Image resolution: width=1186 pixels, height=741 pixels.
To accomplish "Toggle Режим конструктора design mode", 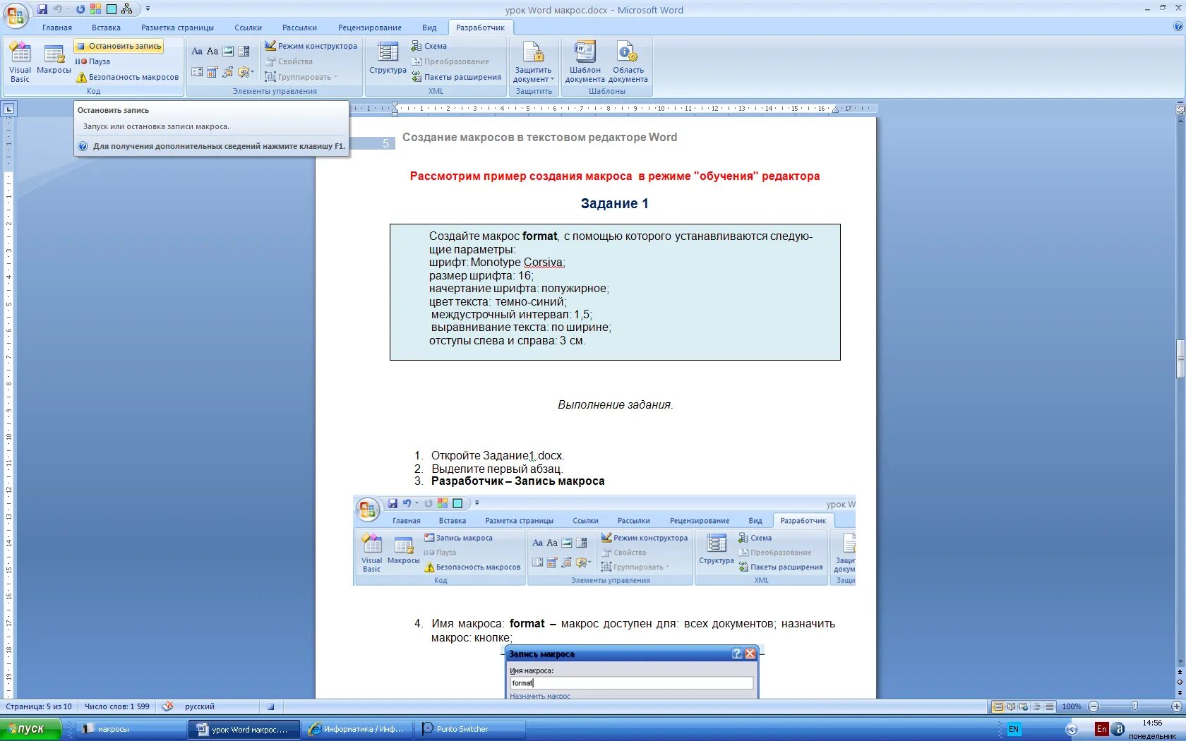I will click(x=311, y=46).
